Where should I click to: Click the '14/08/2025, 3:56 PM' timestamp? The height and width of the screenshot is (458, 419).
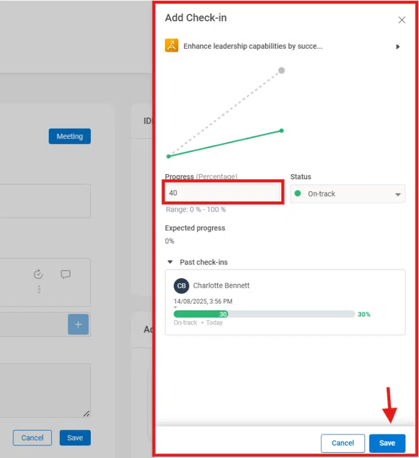203,301
